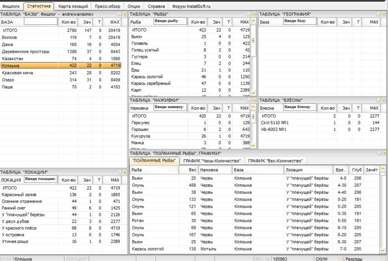Image resolution: width=388 pixels, height=261 pixels.
Task: Collapse the ТАБЛИЦА "БАЗЫ" panel arrow icon
Action: coord(119,15)
